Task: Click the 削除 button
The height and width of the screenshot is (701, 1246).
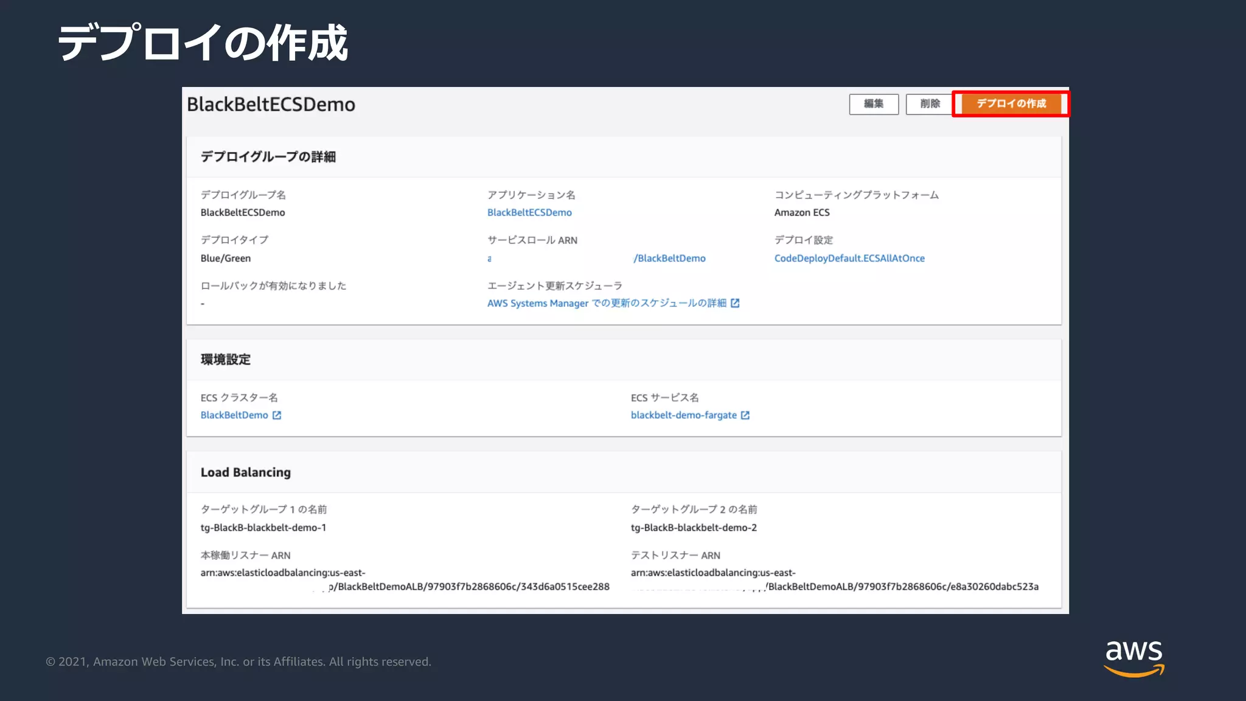Action: (x=930, y=104)
